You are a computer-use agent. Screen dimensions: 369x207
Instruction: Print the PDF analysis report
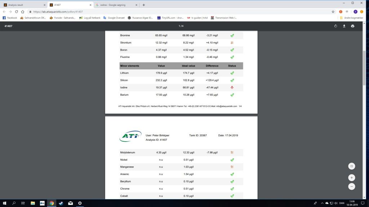[352, 26]
